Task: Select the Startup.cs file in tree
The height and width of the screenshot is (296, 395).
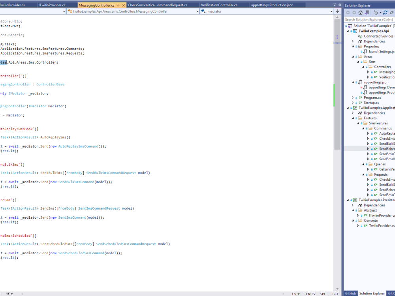Action: pyautogui.click(x=371, y=103)
